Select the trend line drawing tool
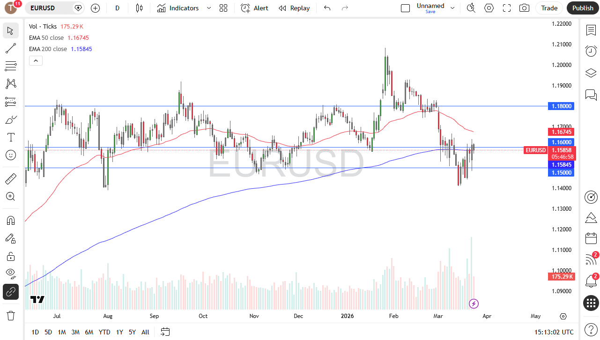 tap(10, 48)
